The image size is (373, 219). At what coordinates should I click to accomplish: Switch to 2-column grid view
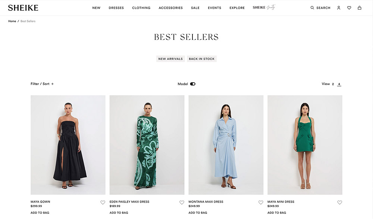point(333,84)
